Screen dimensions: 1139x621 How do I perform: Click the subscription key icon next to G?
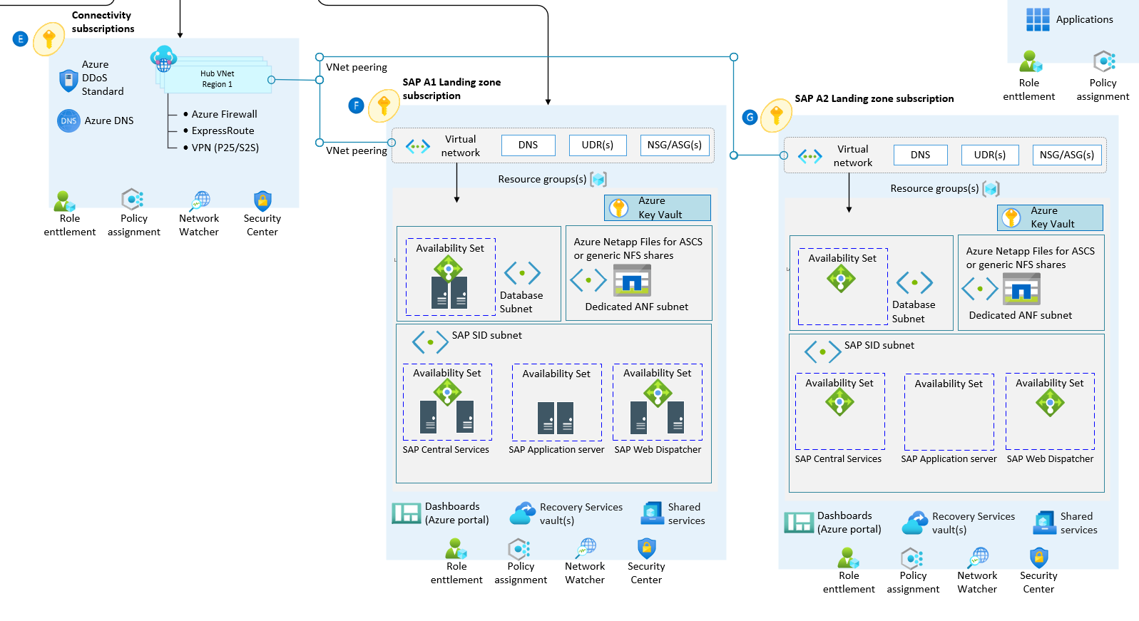point(777,116)
